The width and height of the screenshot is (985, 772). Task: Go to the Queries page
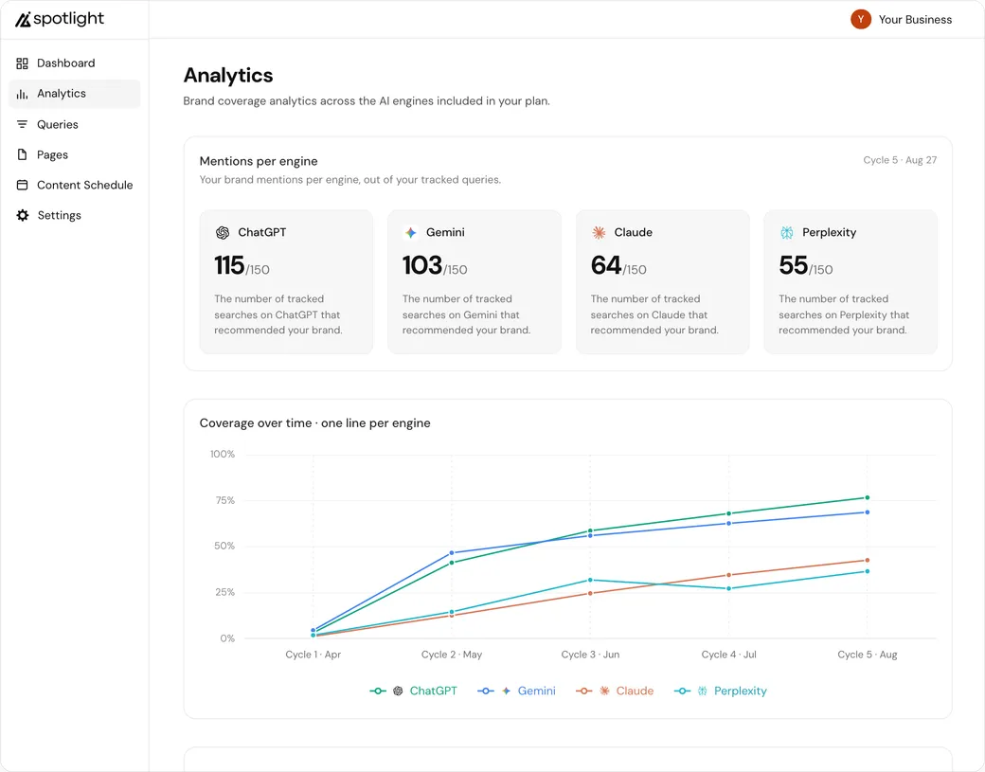click(x=74, y=124)
